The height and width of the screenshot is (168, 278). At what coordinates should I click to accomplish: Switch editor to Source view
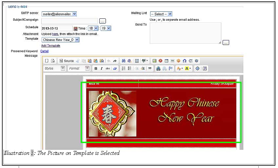(67, 61)
